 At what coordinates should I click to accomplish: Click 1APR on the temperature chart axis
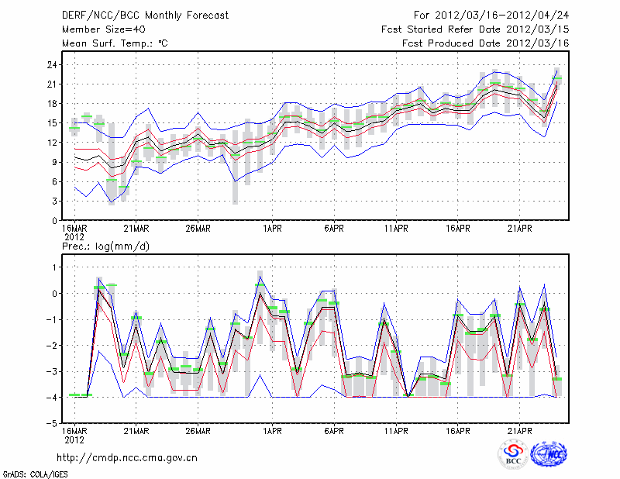point(272,229)
